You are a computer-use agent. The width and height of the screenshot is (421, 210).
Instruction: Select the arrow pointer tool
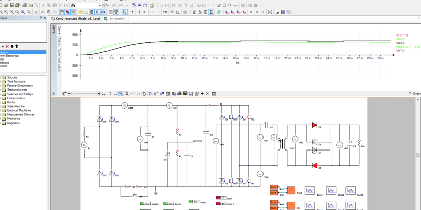click(x=124, y=12)
